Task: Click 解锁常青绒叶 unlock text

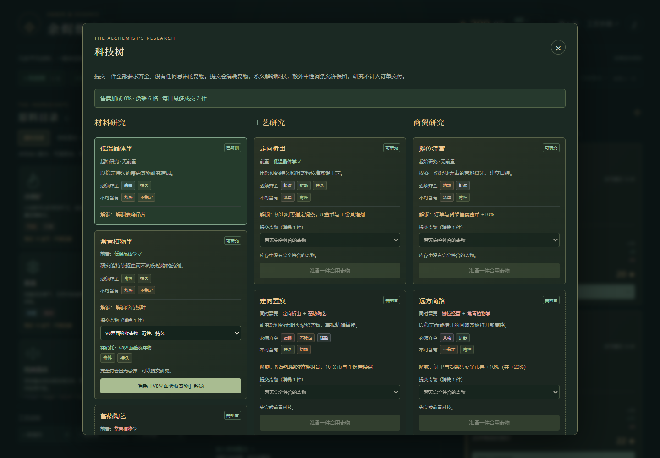Action: pos(131,307)
